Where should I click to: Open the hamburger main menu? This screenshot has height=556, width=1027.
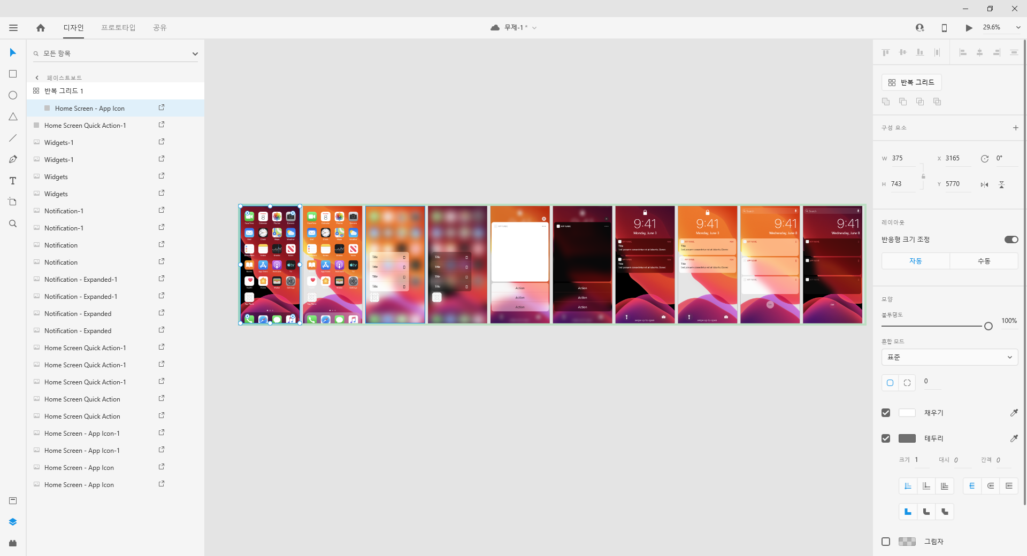[x=13, y=28]
